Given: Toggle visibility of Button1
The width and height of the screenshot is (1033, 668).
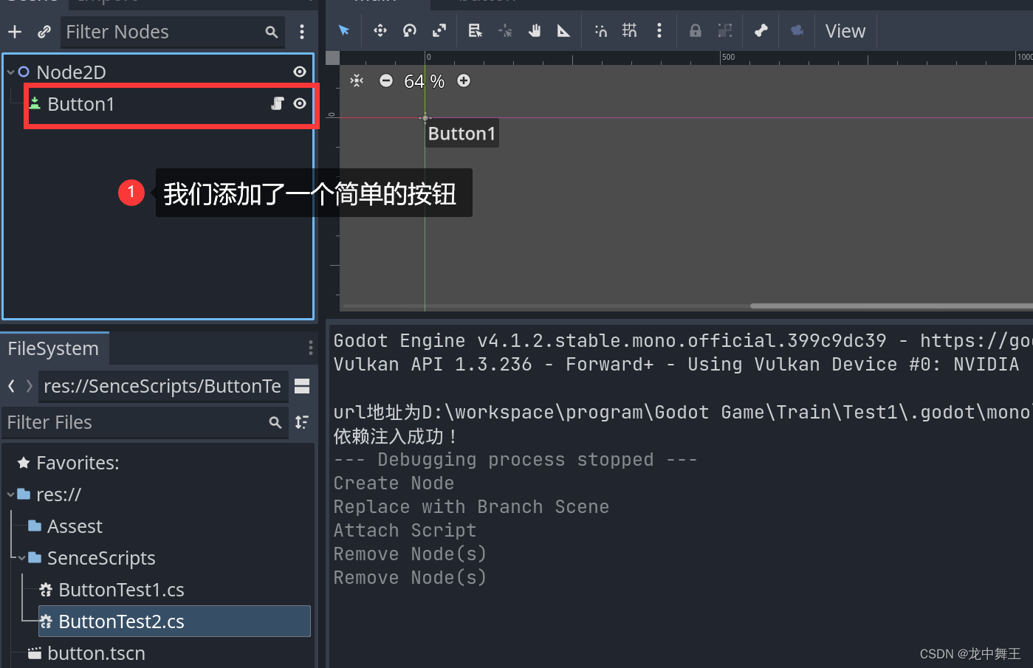Looking at the screenshot, I should (300, 103).
